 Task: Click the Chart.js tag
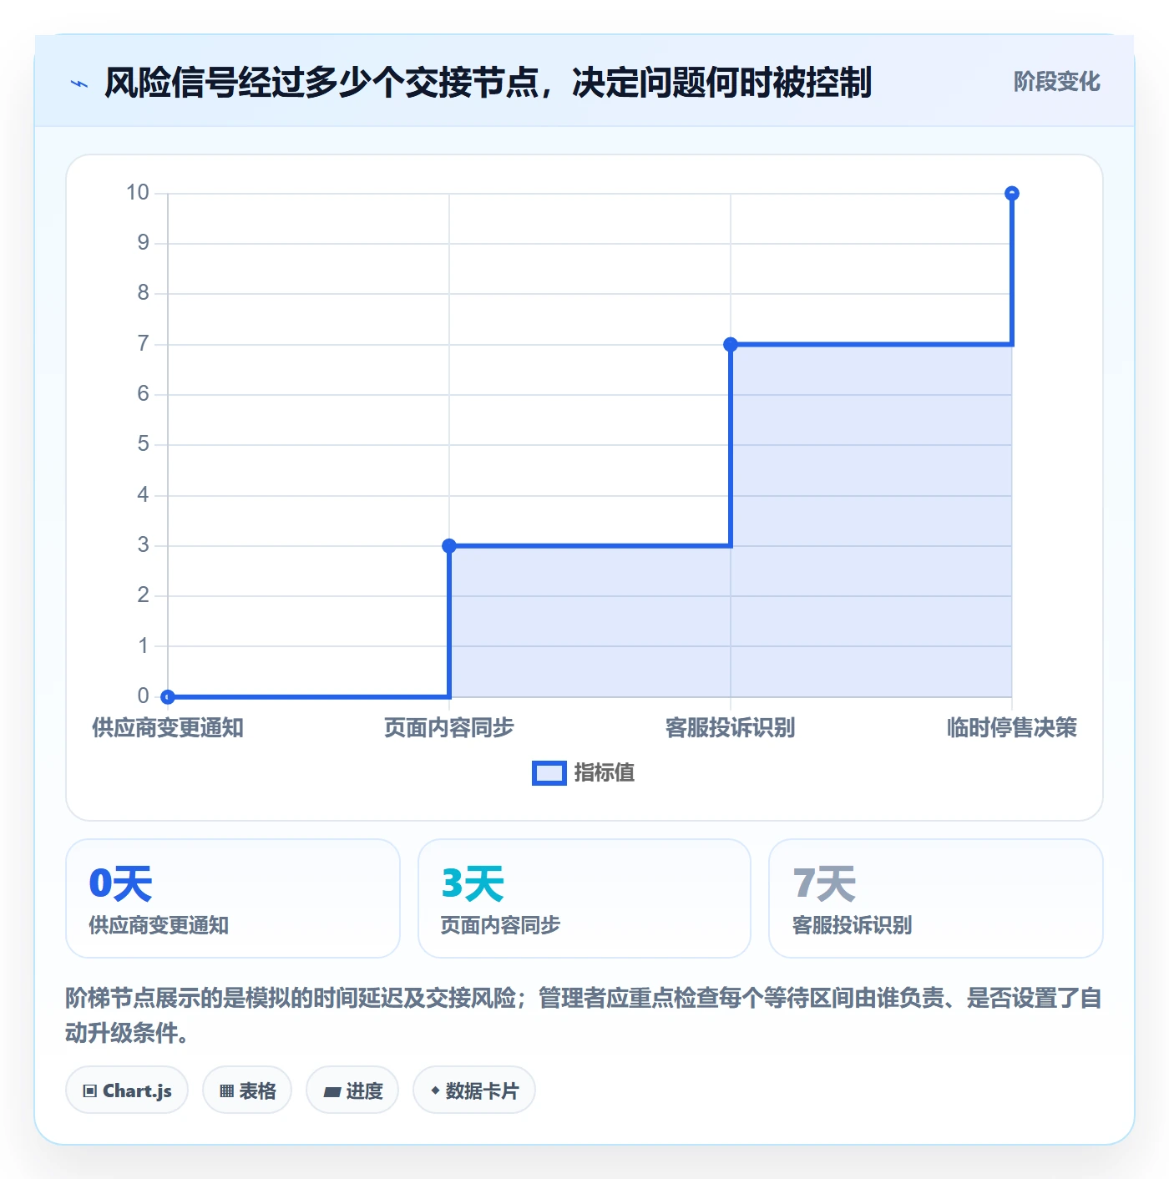pyautogui.click(x=127, y=1090)
